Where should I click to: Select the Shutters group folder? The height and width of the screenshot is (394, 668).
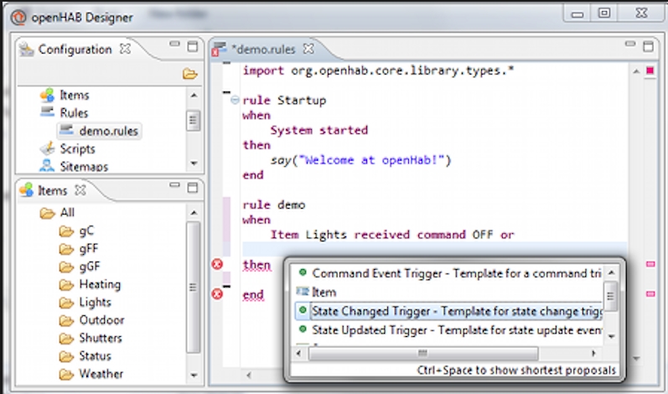click(x=101, y=338)
